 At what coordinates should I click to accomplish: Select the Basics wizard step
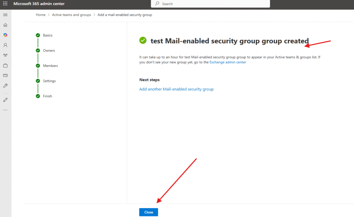(48, 35)
